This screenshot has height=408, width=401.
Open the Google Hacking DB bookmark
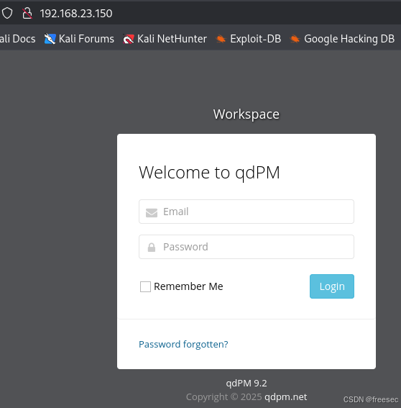342,39
